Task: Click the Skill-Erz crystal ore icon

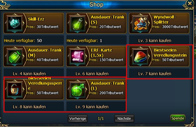Action: (x=15, y=23)
